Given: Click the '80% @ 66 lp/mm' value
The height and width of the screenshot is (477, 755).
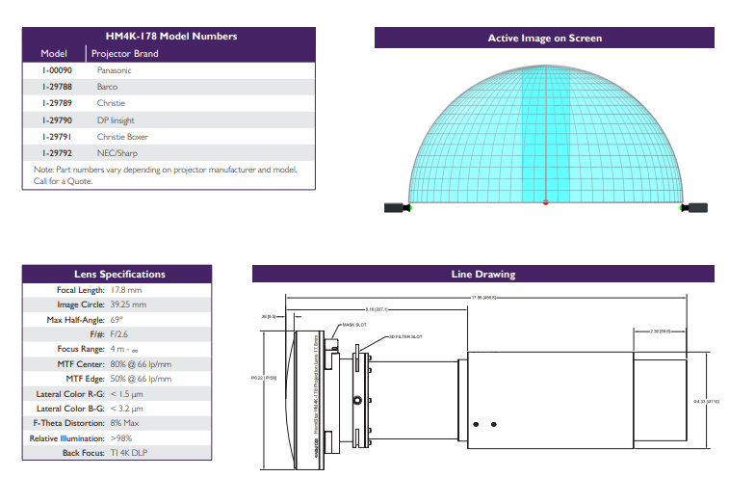Looking at the screenshot, I should pyautogui.click(x=141, y=364).
